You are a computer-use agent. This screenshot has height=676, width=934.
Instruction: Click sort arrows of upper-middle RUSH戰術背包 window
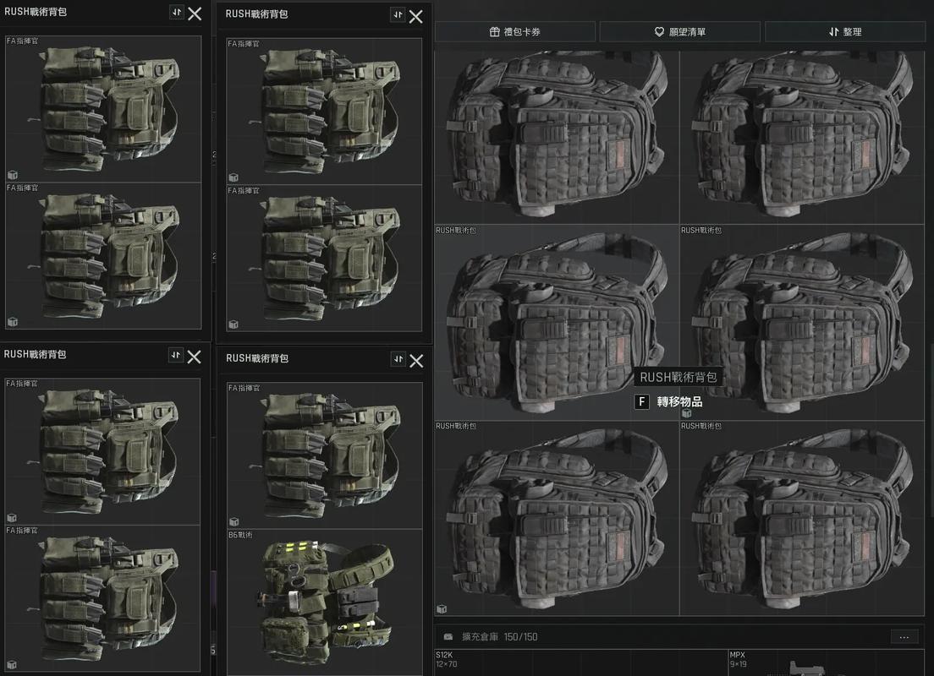[398, 14]
